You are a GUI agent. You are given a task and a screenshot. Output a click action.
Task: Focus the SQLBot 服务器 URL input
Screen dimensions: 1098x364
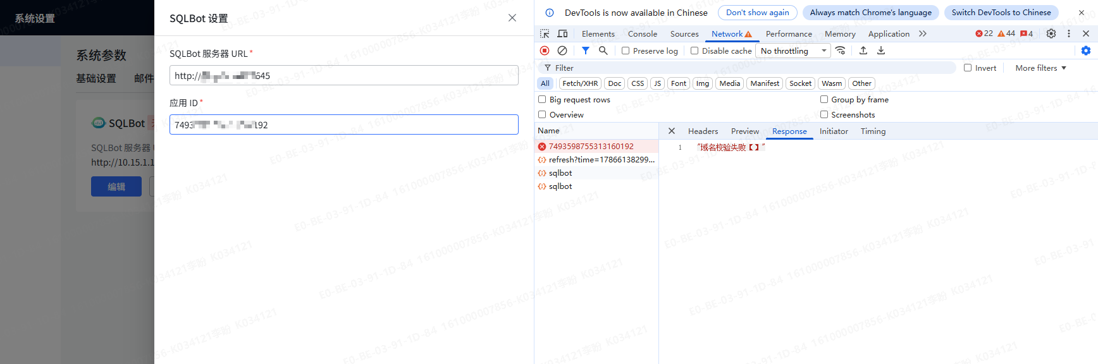pyautogui.click(x=344, y=75)
